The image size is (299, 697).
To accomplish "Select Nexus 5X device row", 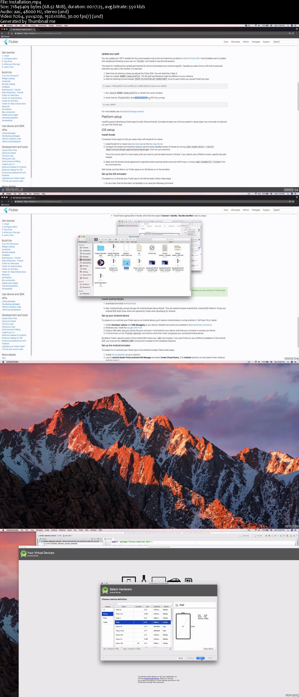I will pyautogui.click(x=142, y=643).
